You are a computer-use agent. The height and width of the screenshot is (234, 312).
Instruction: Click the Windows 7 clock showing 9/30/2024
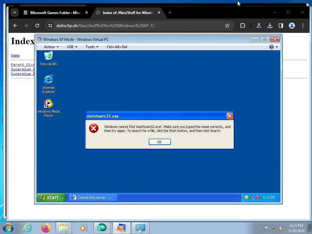click(x=296, y=228)
